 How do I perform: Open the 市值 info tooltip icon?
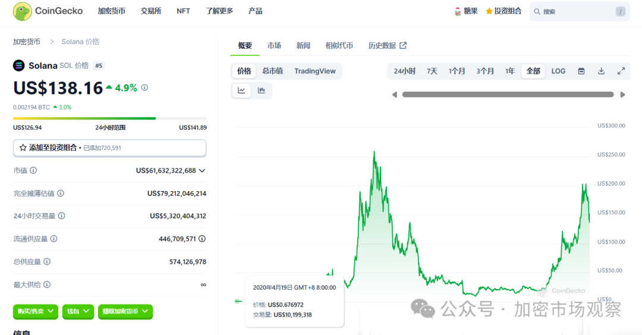pos(33,170)
